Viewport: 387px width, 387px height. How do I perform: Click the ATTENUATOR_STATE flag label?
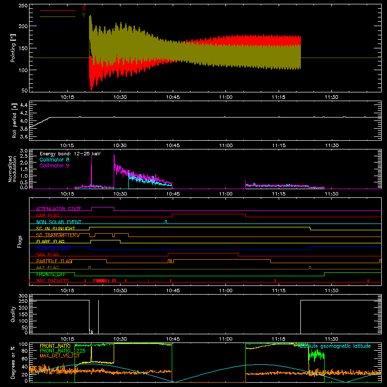pos(59,209)
